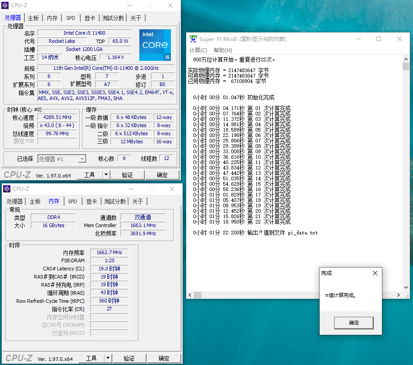Open 关于 tab in bottom CPU-Z window

[x=138, y=201]
